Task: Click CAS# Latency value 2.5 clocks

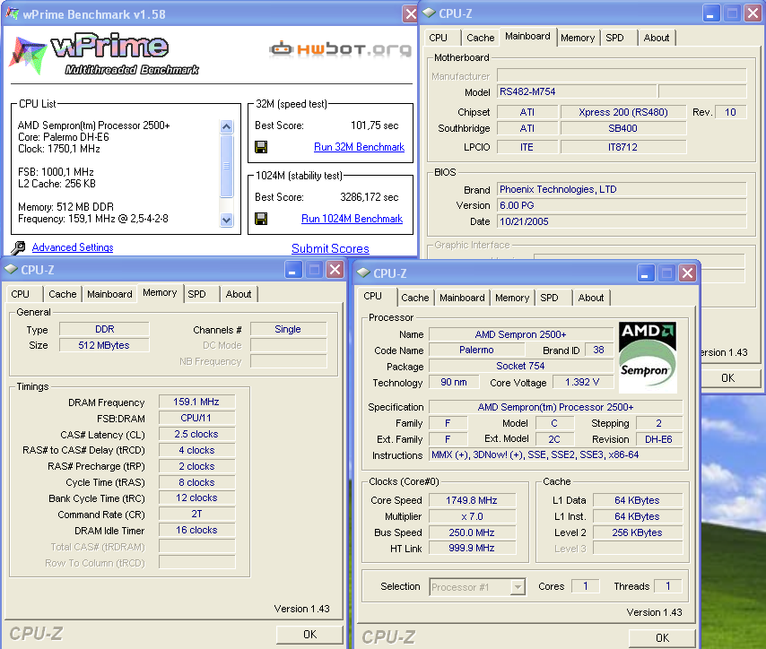Action: point(196,434)
